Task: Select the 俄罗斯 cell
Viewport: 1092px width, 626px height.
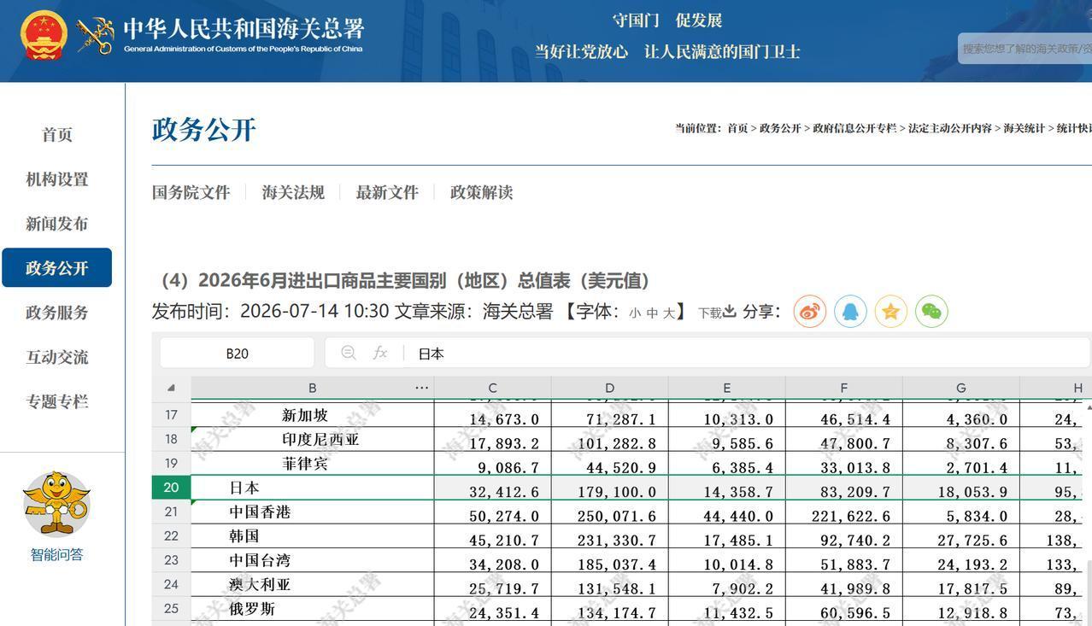Action: [x=312, y=609]
